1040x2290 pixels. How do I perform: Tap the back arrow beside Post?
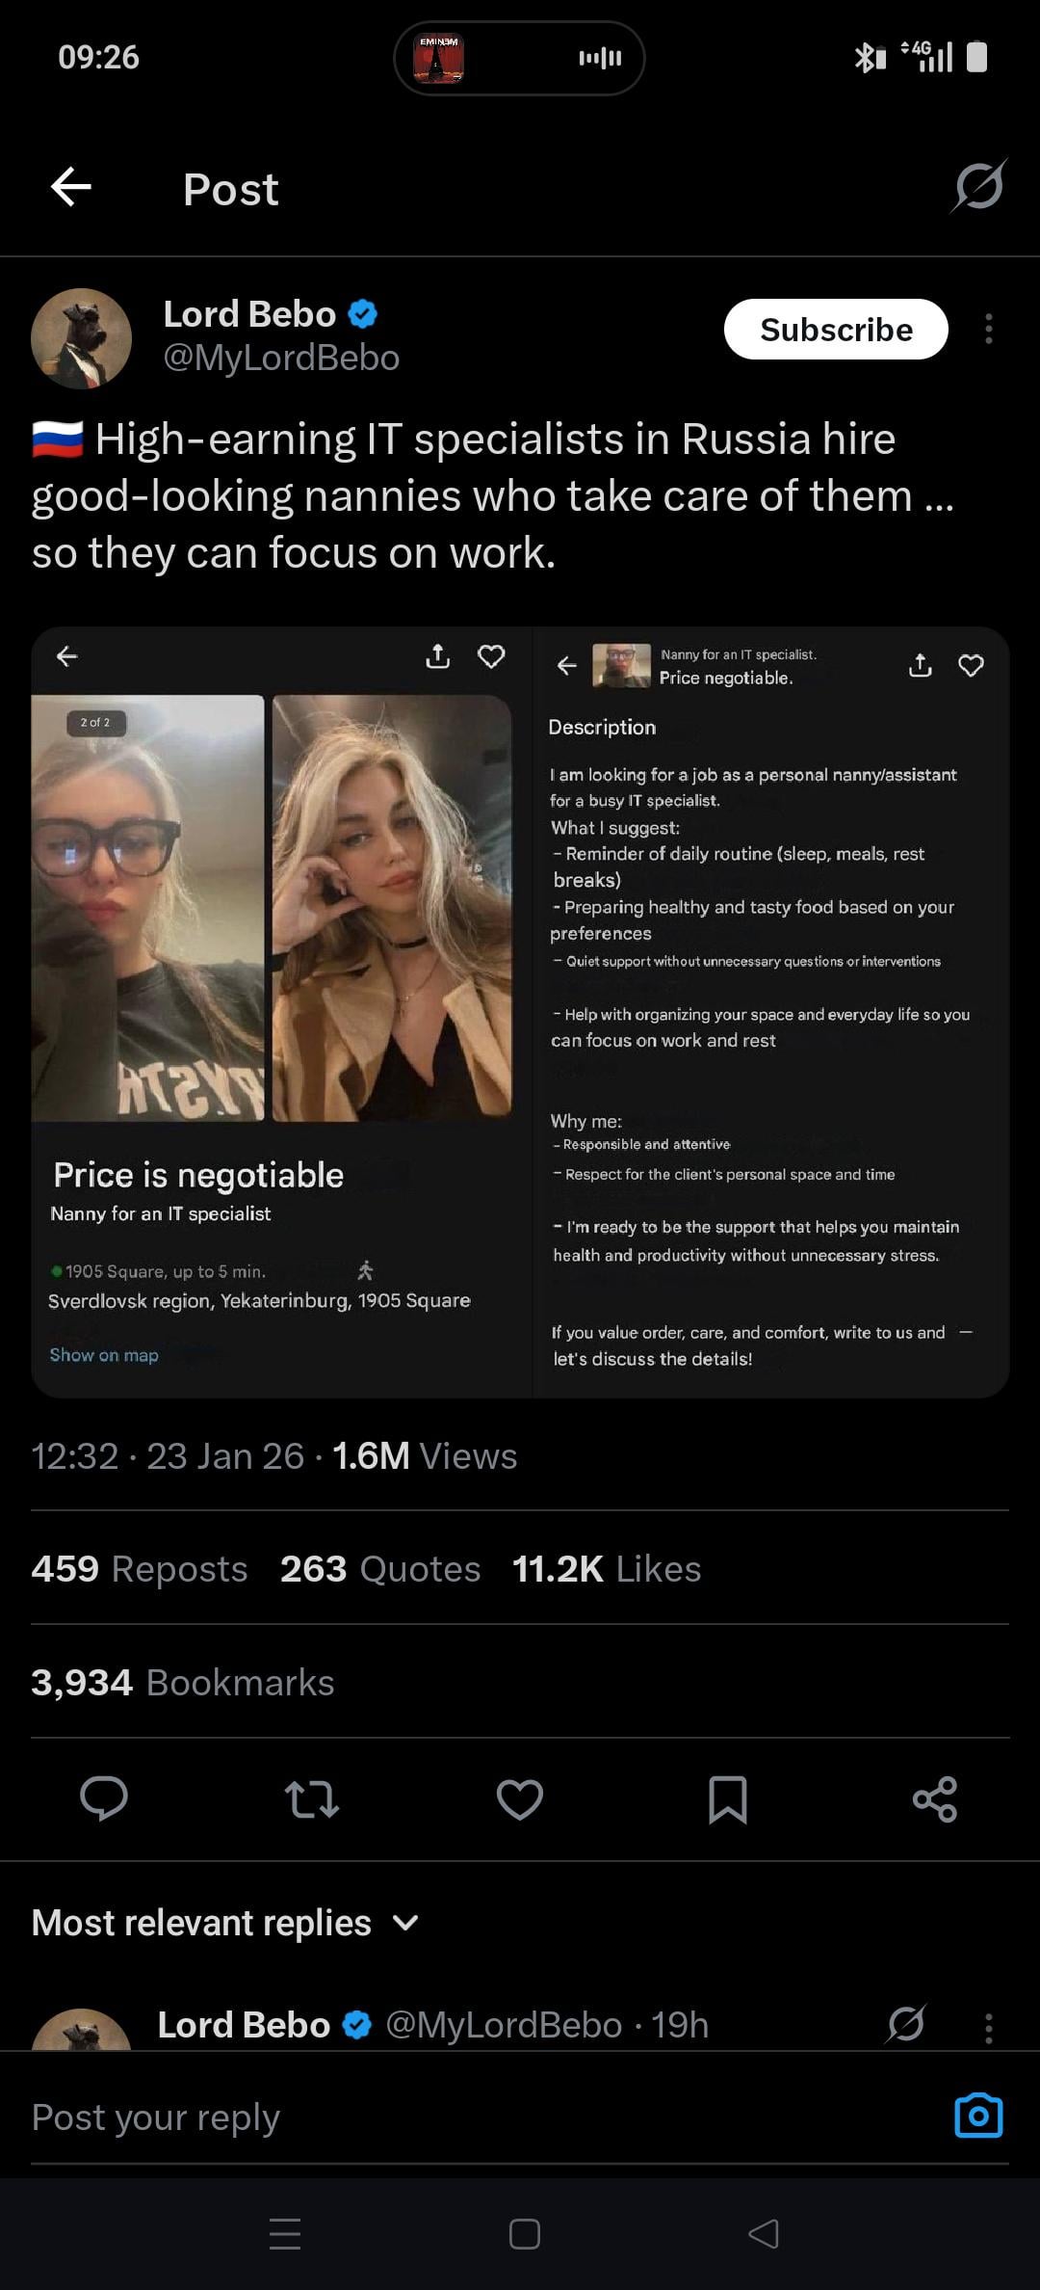(x=71, y=187)
